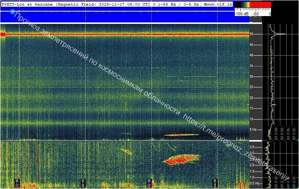
Task: Click the red 50 Hz mains line
Action: [x=125, y=34]
